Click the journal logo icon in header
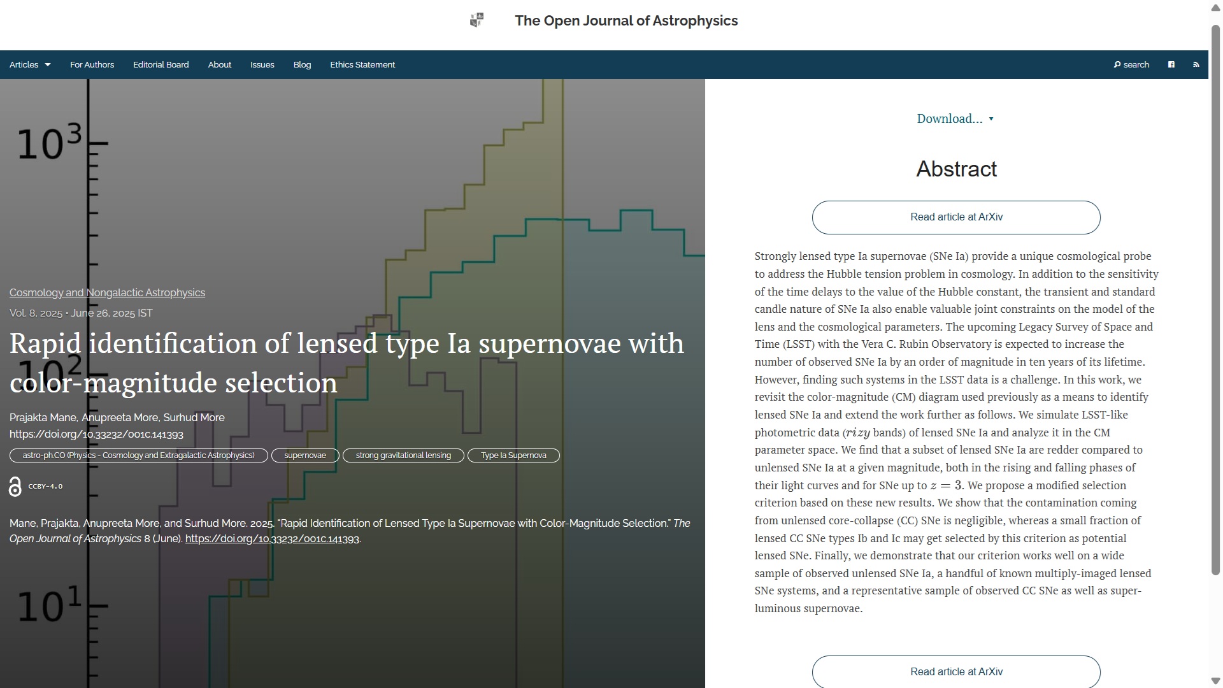Screen dimensions: 1223x688 pyautogui.click(x=476, y=20)
